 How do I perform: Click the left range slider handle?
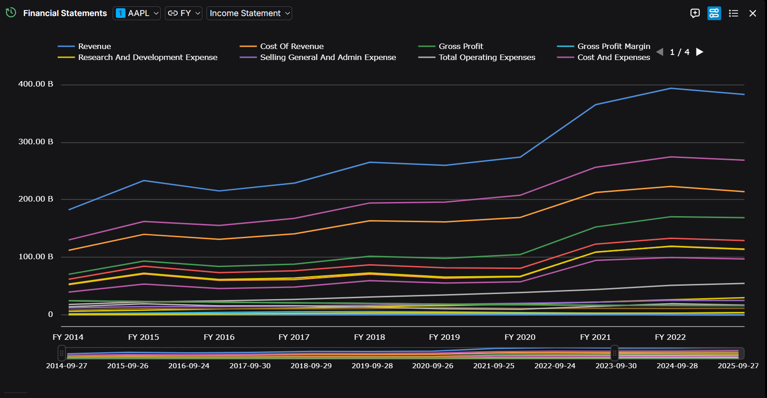tap(62, 353)
